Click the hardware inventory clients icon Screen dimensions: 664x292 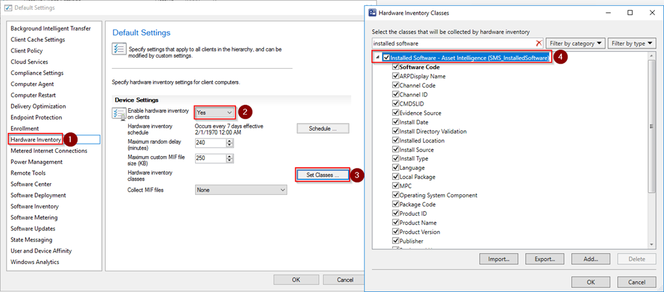point(119,113)
